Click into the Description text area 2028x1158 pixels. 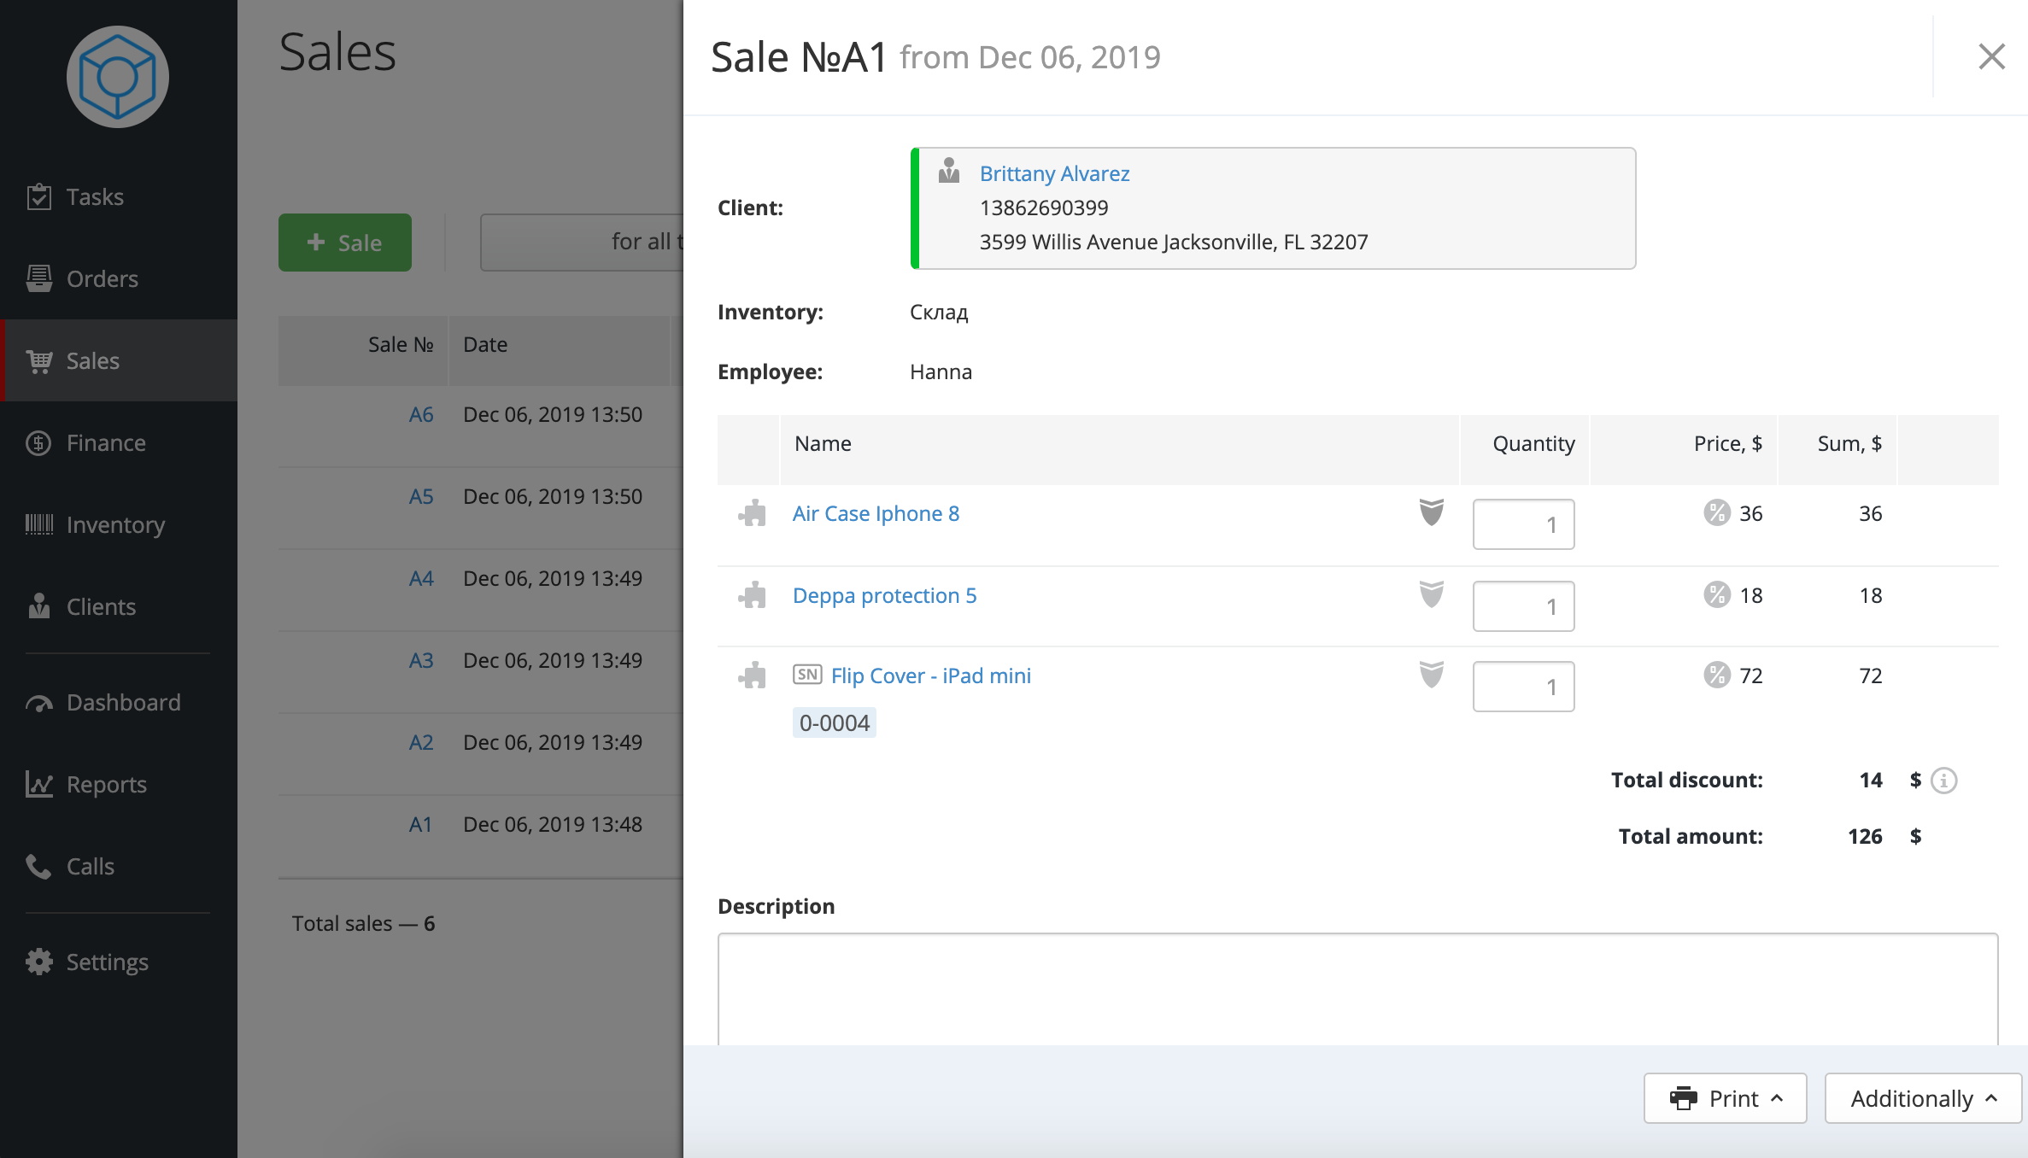pyautogui.click(x=1357, y=989)
